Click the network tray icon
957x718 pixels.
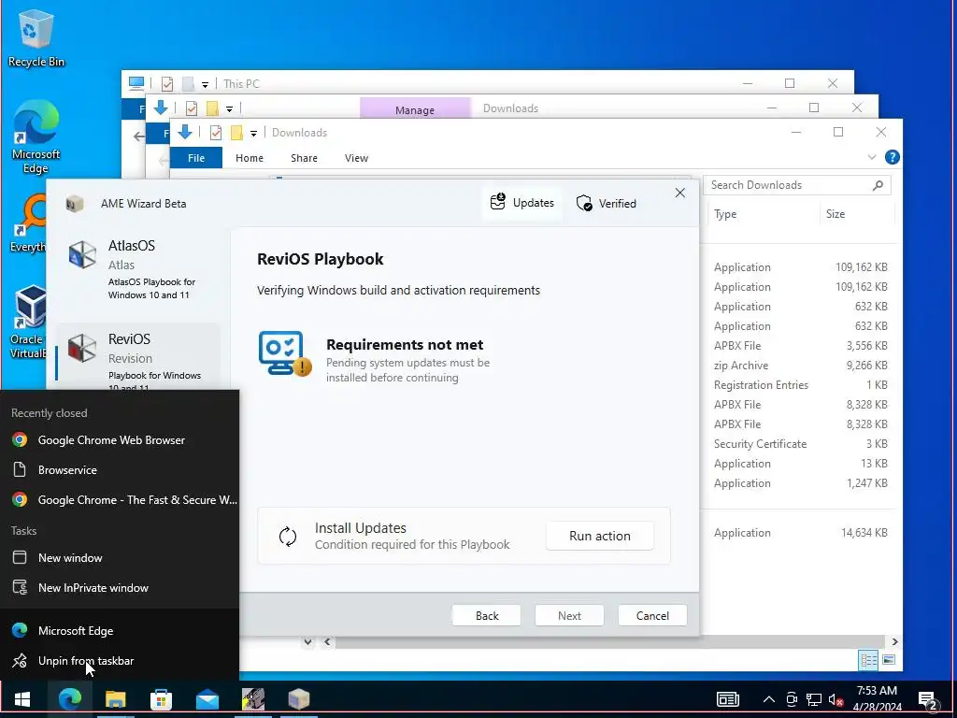click(814, 699)
